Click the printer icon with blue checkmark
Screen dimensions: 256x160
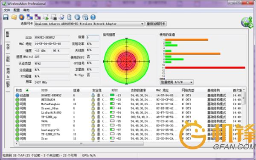click(x=62, y=17)
